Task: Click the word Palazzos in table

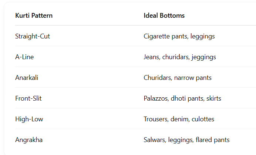Action: pyautogui.click(x=156, y=98)
